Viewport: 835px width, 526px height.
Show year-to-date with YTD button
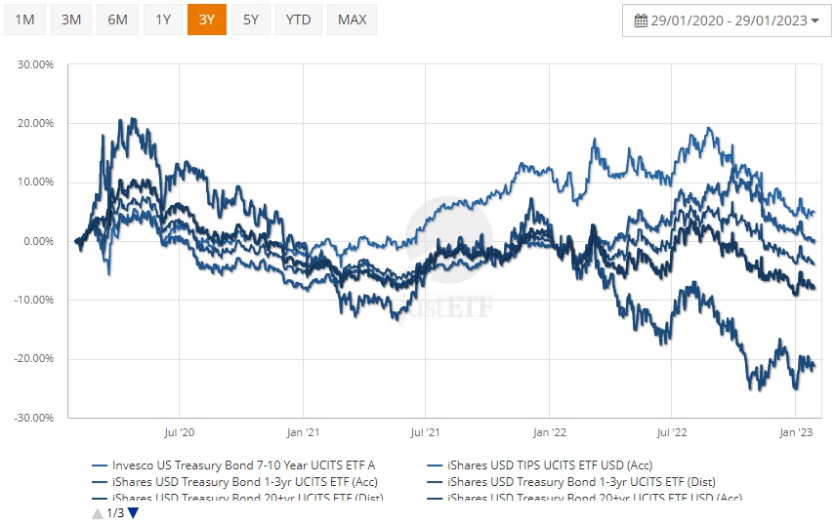pos(299,20)
